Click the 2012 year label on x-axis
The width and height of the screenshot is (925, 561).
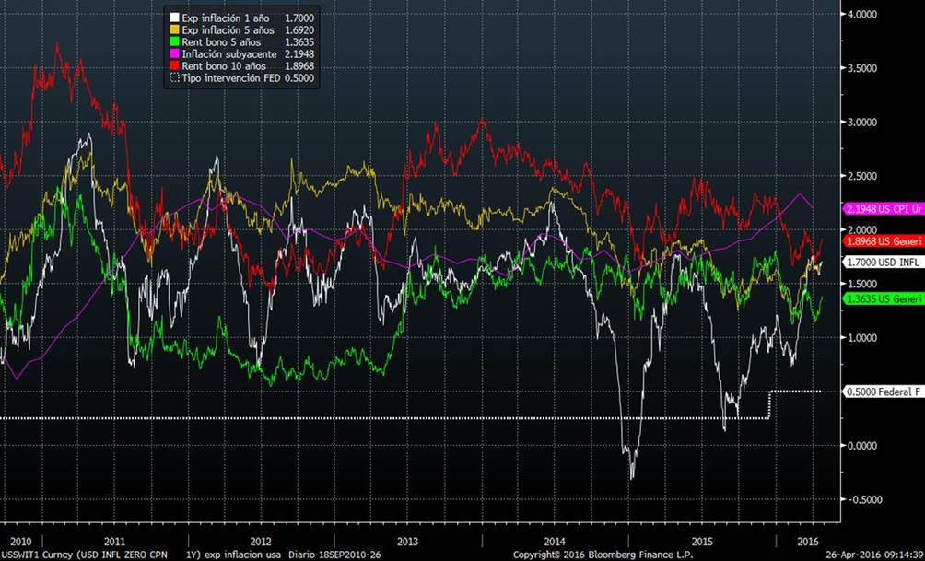click(x=261, y=541)
